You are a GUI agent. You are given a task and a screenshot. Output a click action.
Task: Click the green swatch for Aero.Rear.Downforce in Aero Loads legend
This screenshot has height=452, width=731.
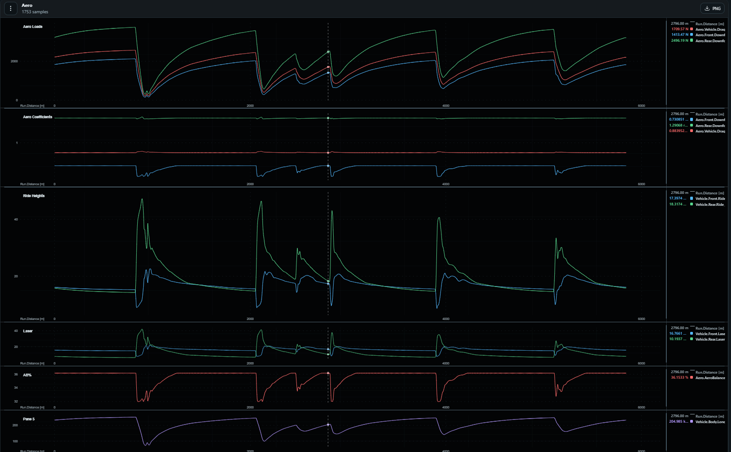tap(692, 41)
